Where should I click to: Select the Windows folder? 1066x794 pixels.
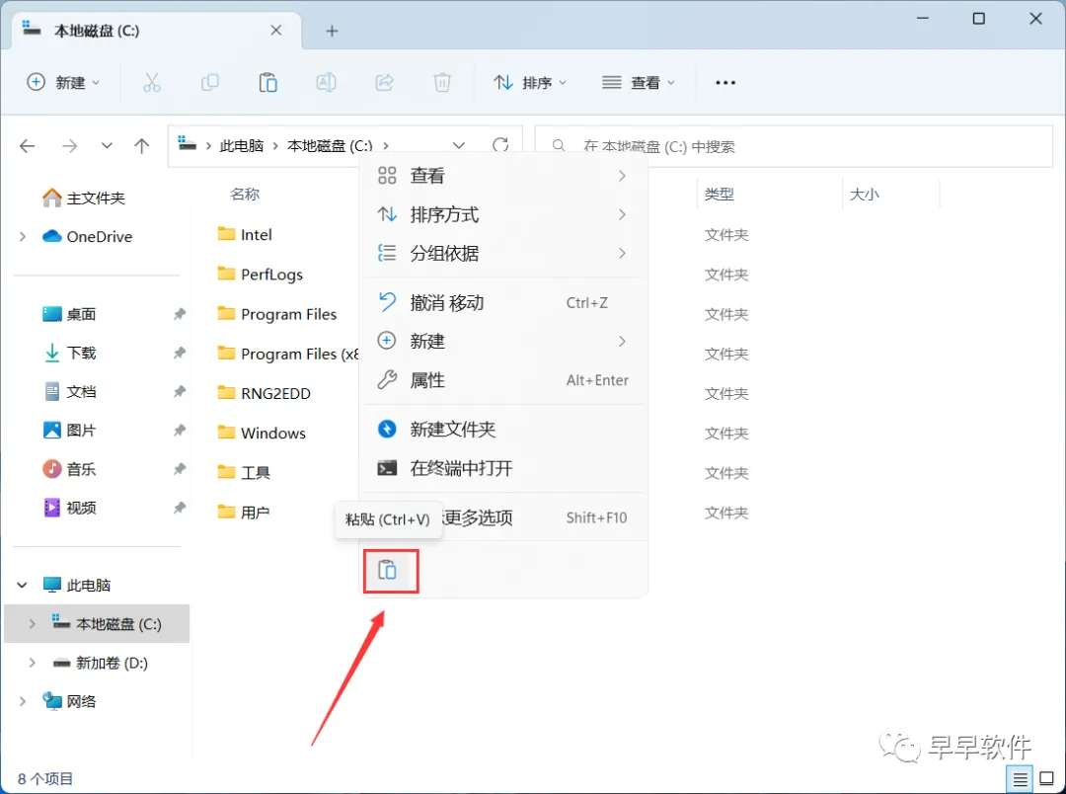pyautogui.click(x=262, y=433)
